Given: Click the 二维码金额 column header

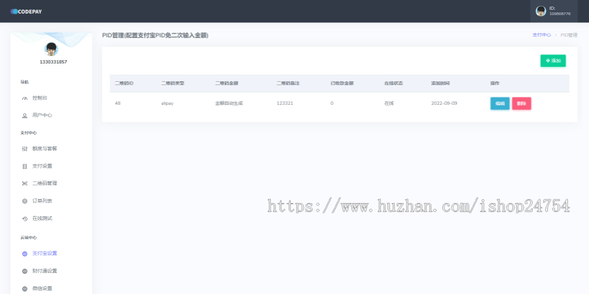Looking at the screenshot, I should coord(226,83).
